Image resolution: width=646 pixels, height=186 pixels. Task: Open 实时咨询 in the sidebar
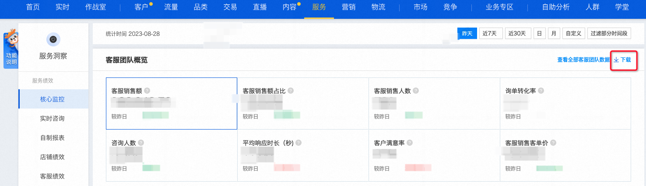(x=53, y=118)
